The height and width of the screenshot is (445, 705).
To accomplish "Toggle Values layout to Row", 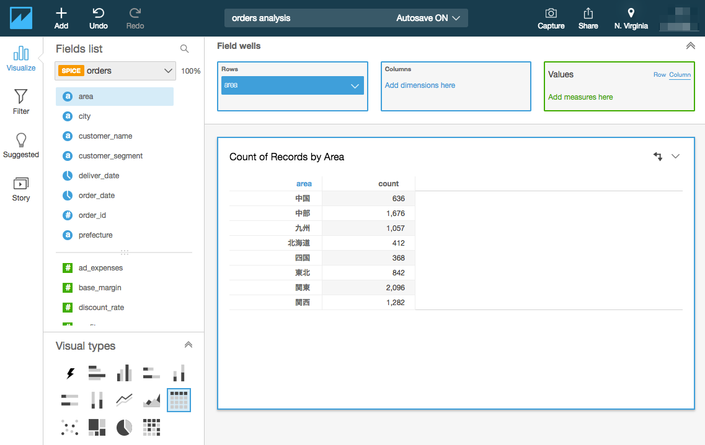I will 660,74.
